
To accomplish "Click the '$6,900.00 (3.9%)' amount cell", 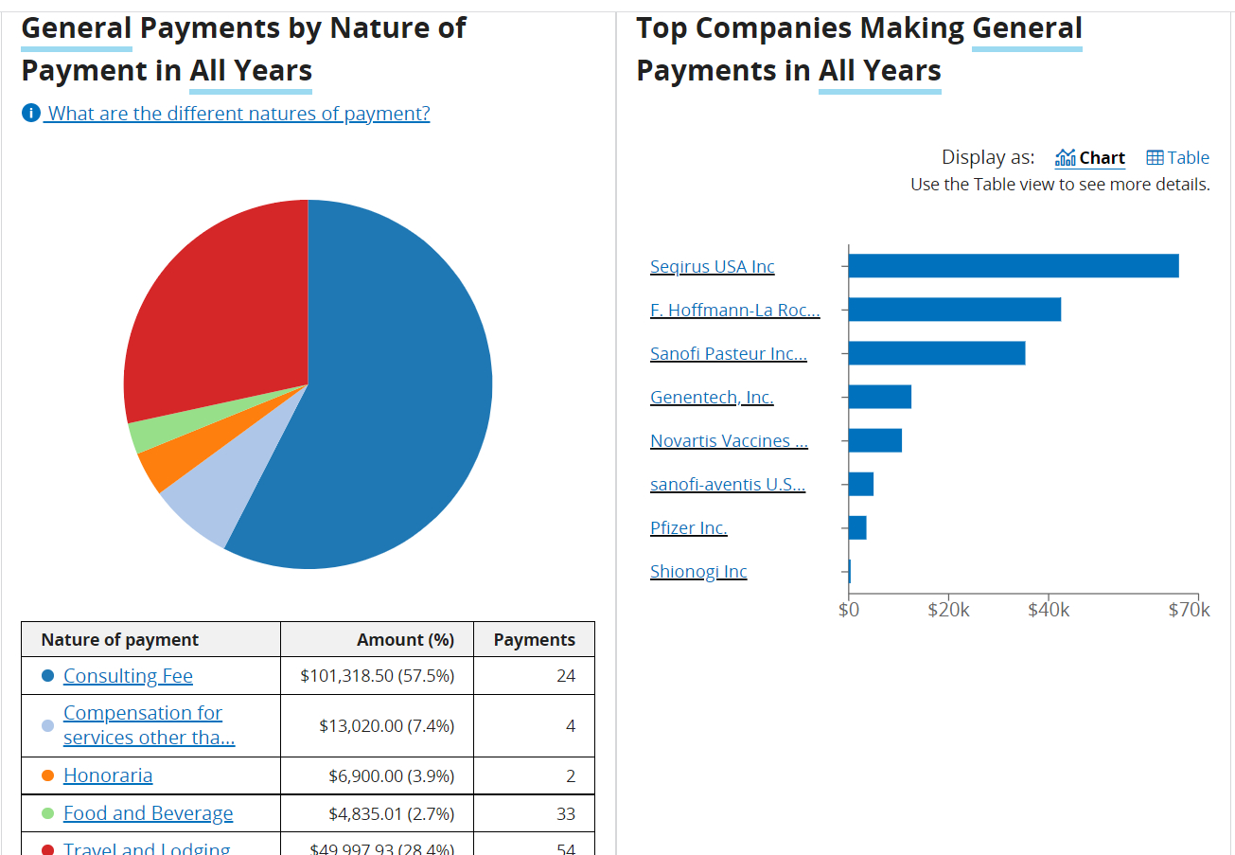I will point(378,775).
